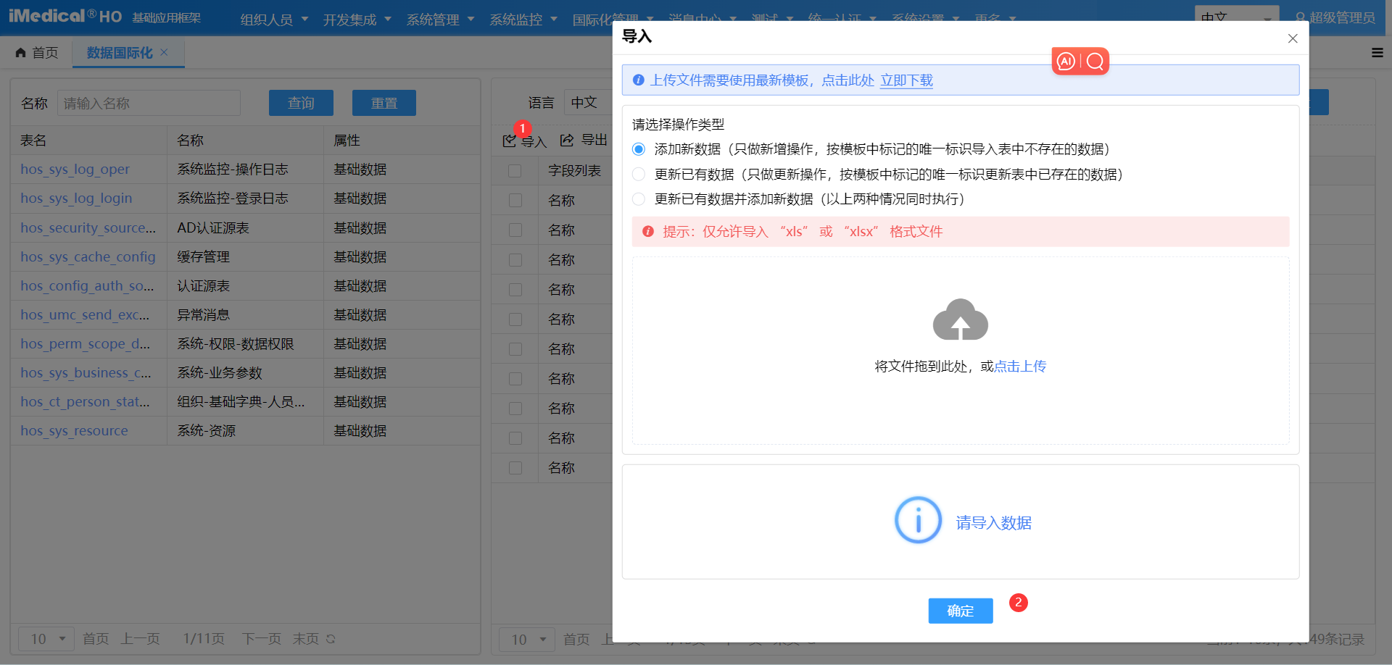Viewport: 1392px width, 665px height.
Task: Select 更新已有数据 radio option
Action: [639, 174]
